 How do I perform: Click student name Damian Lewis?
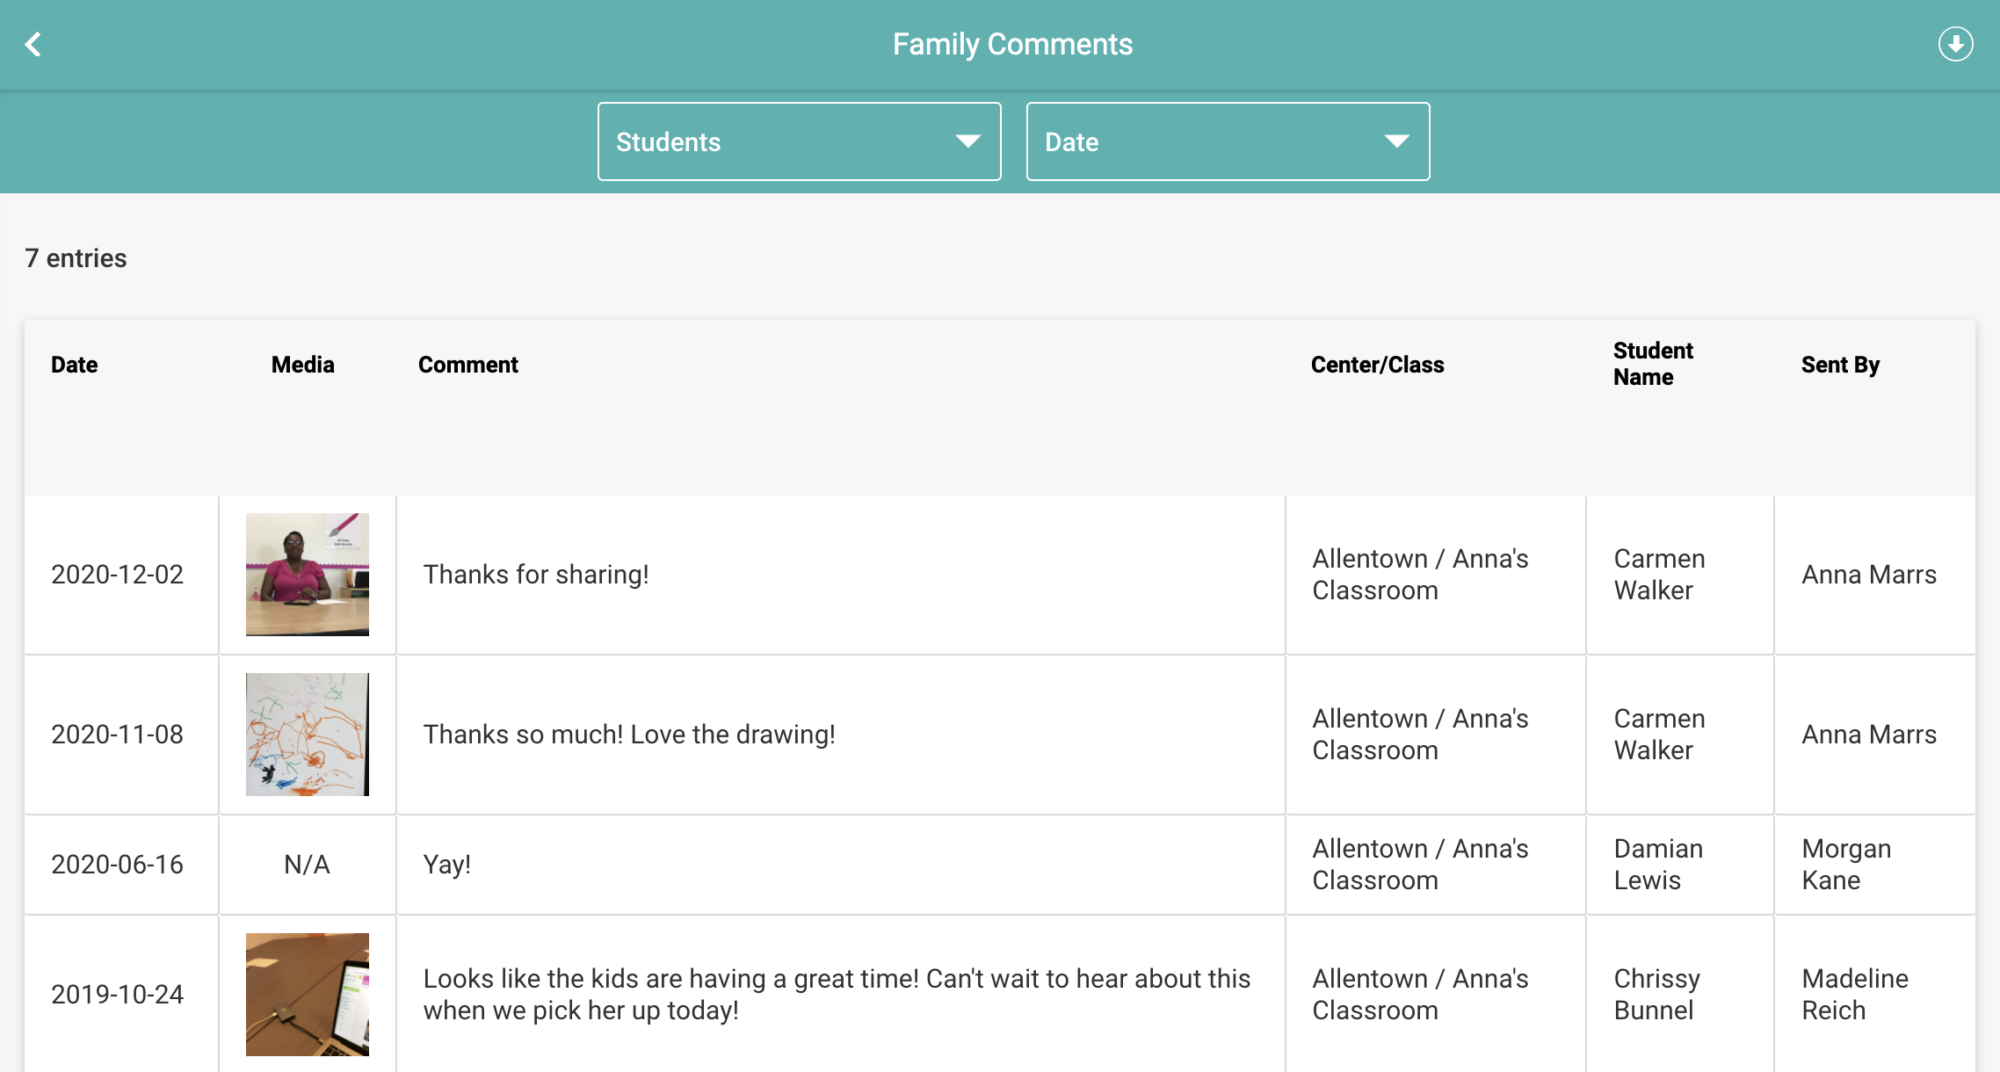point(1658,865)
